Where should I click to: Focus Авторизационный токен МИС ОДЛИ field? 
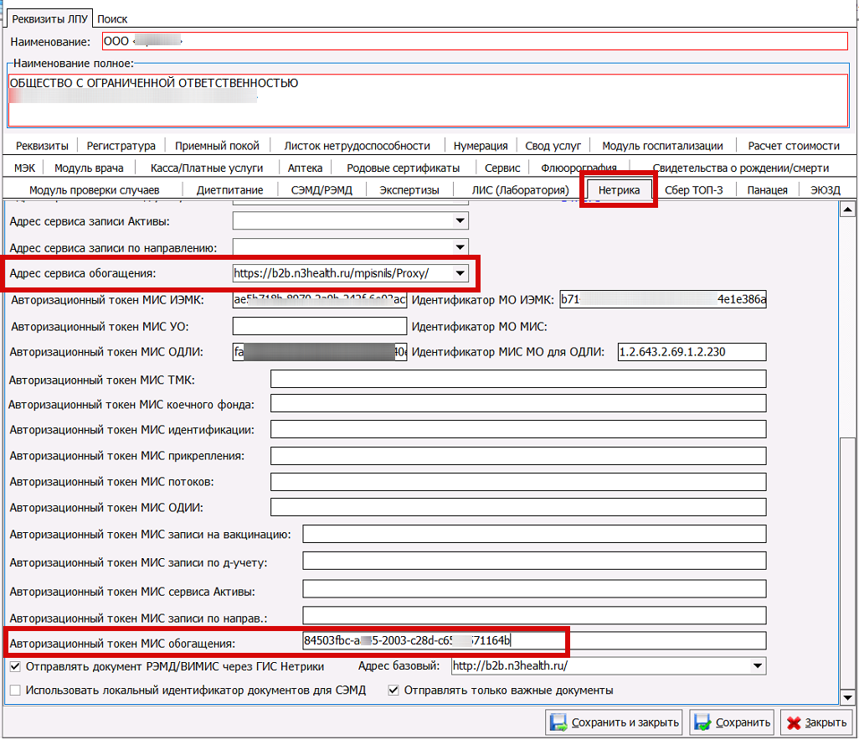click(319, 352)
